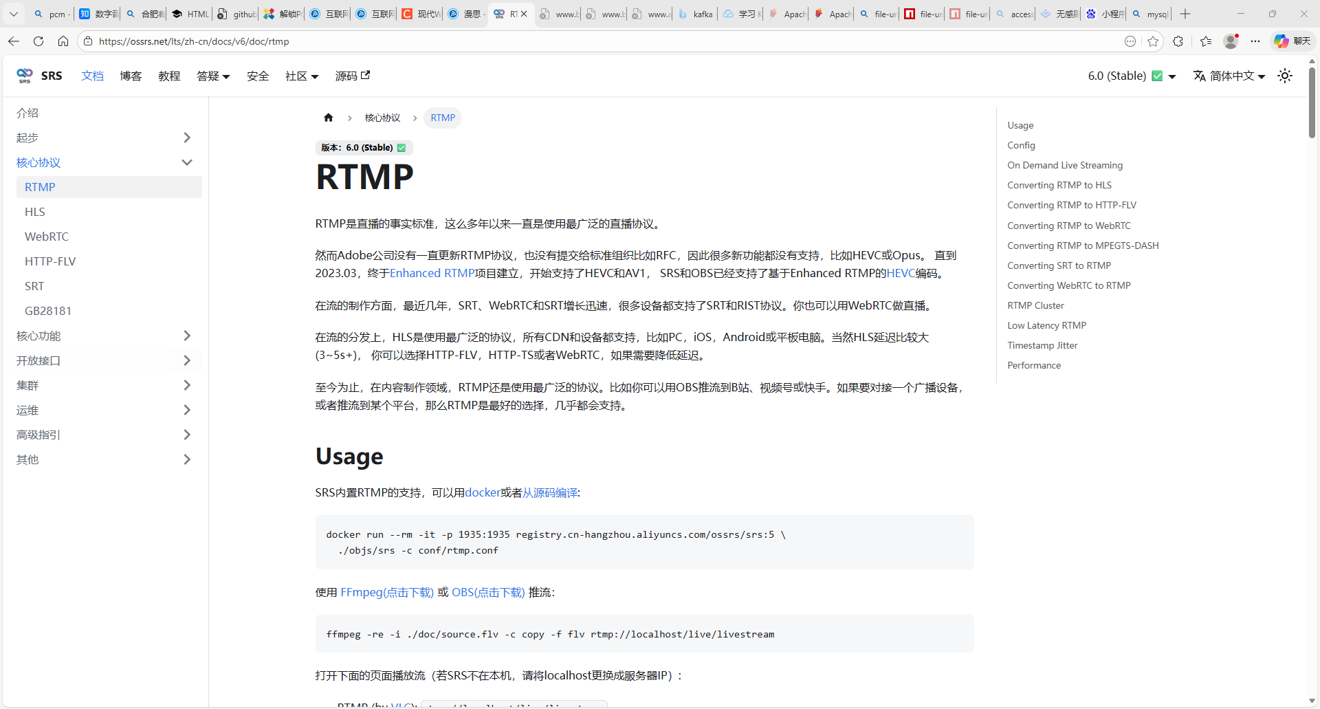Select HLS in sidebar
Image resolution: width=1320 pixels, height=709 pixels.
109,212
